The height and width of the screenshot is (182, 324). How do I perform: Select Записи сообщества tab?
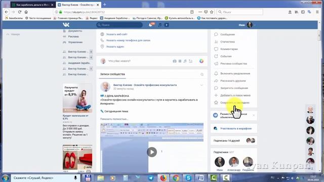pos(112,74)
